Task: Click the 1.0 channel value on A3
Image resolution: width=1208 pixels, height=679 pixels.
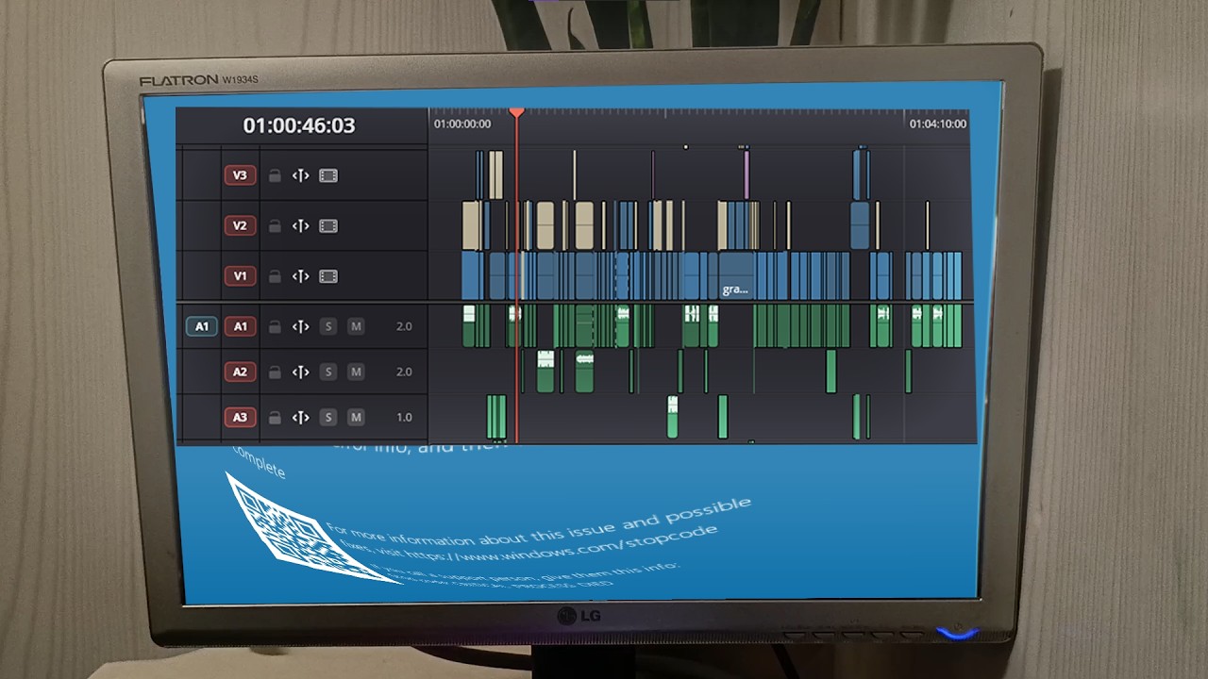Action: tap(404, 417)
